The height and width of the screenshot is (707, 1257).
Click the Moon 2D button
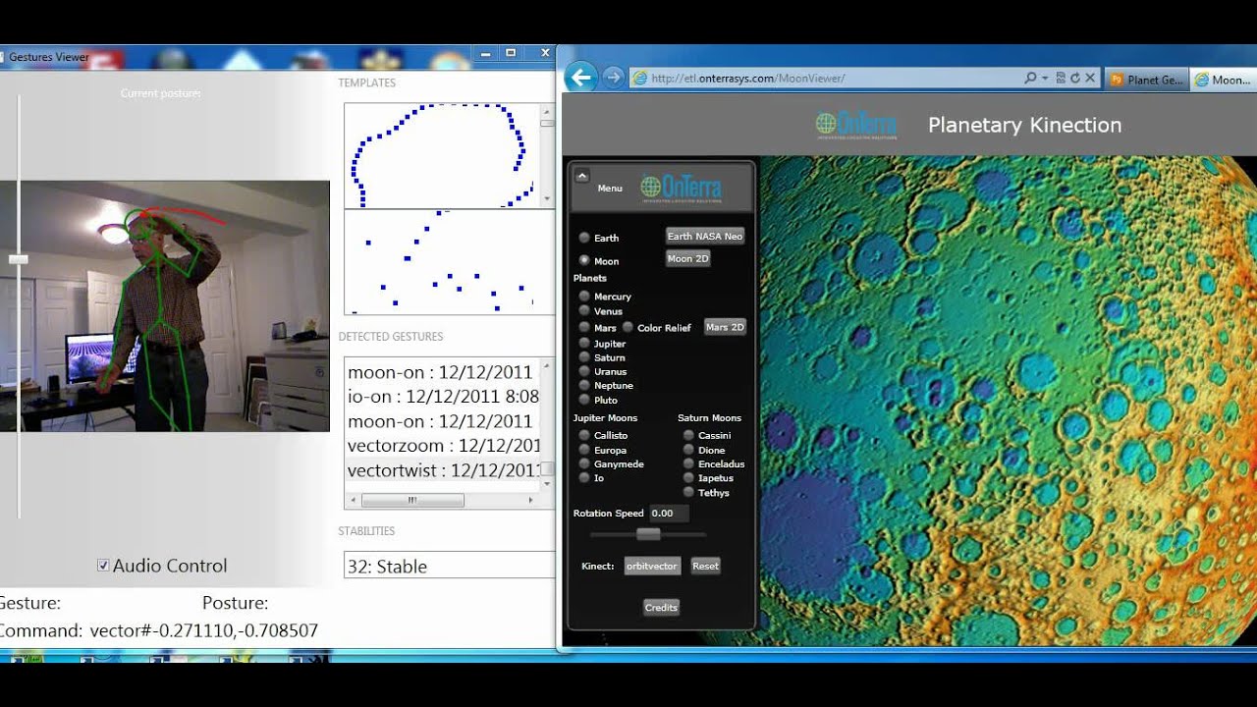click(x=687, y=258)
